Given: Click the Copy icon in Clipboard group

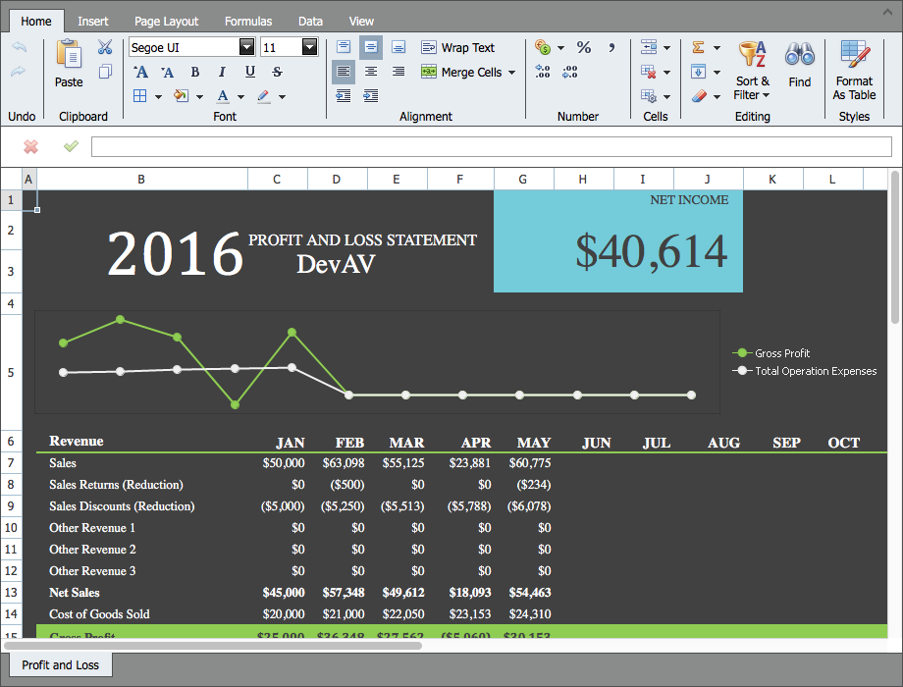Looking at the screenshot, I should pos(105,72).
